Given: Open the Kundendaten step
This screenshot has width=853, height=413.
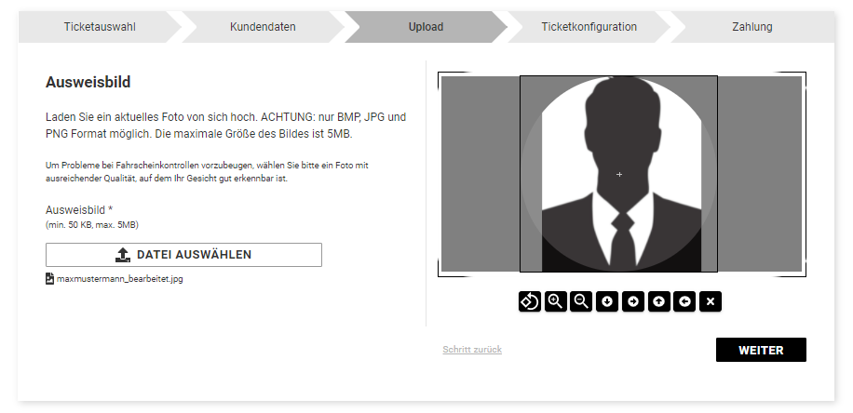Looking at the screenshot, I should pos(263,27).
